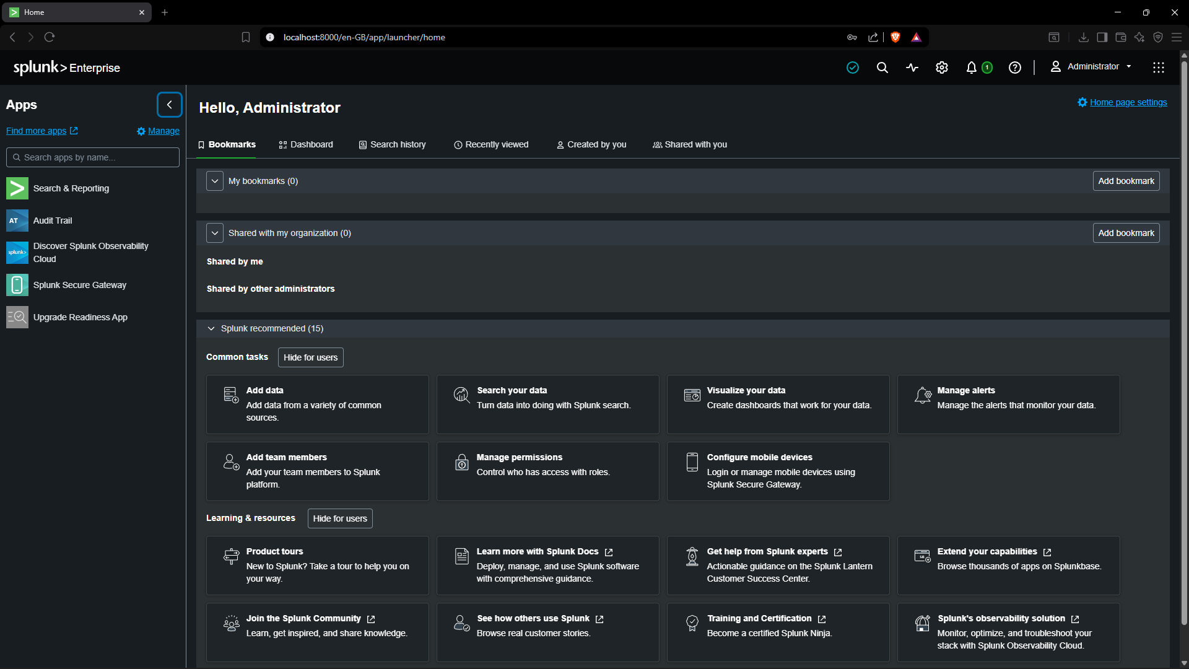The width and height of the screenshot is (1189, 669).
Task: Open the Audit Trail app icon
Action: click(x=17, y=221)
